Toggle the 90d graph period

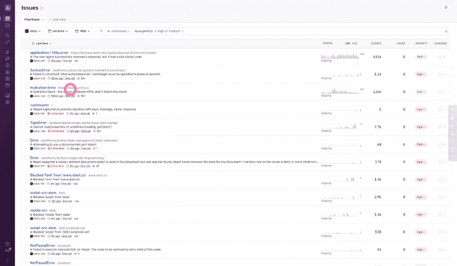tap(354, 43)
